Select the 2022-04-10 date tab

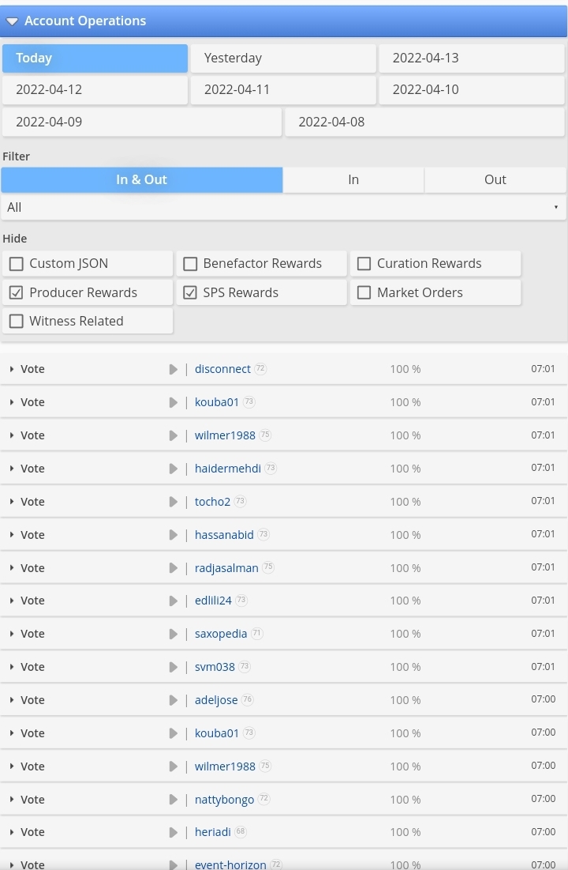[472, 90]
